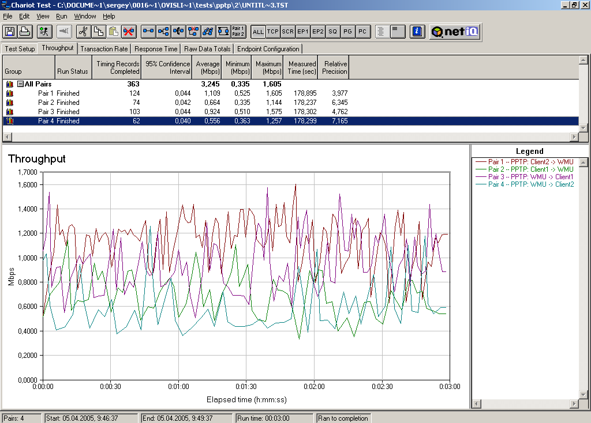Image resolution: width=591 pixels, height=423 pixels.
Task: Open the Endpoint Configuration tab
Action: click(x=268, y=49)
